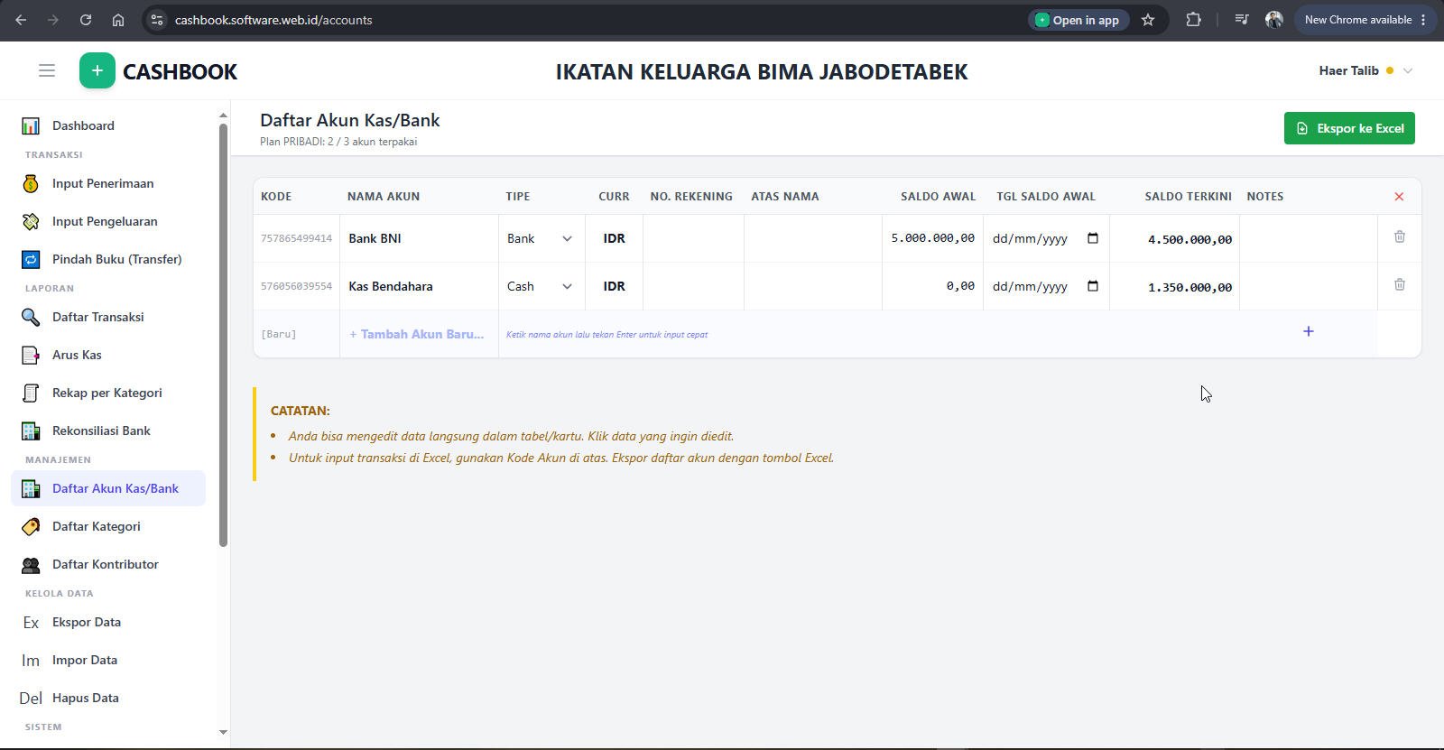This screenshot has width=1444, height=750.
Task: Go to Chrome home page icon
Action: point(118,20)
